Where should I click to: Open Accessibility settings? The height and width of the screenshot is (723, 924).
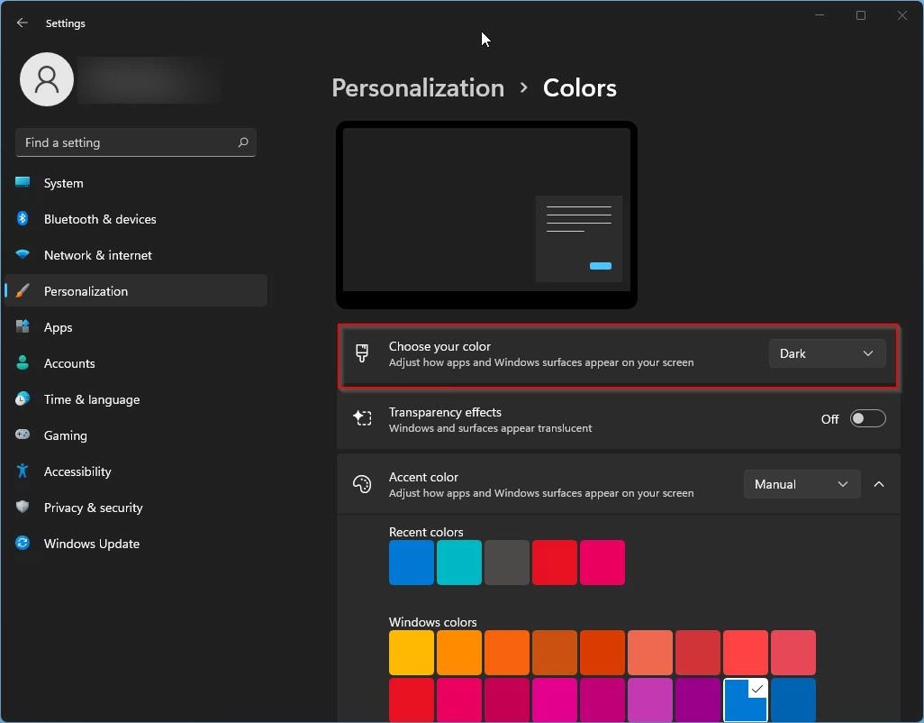[x=135, y=471]
